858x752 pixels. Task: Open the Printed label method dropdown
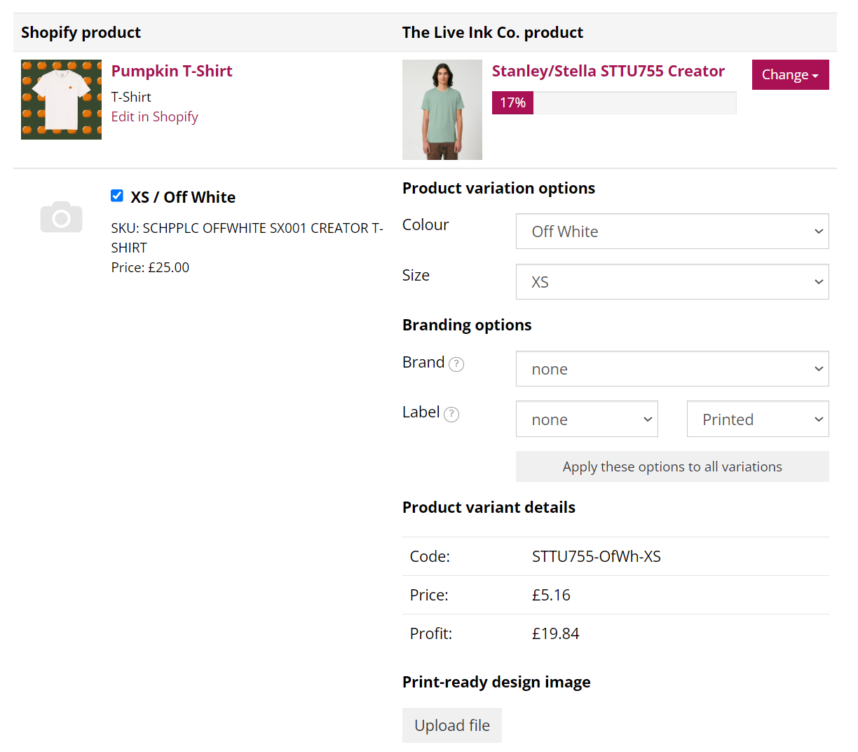tap(758, 418)
